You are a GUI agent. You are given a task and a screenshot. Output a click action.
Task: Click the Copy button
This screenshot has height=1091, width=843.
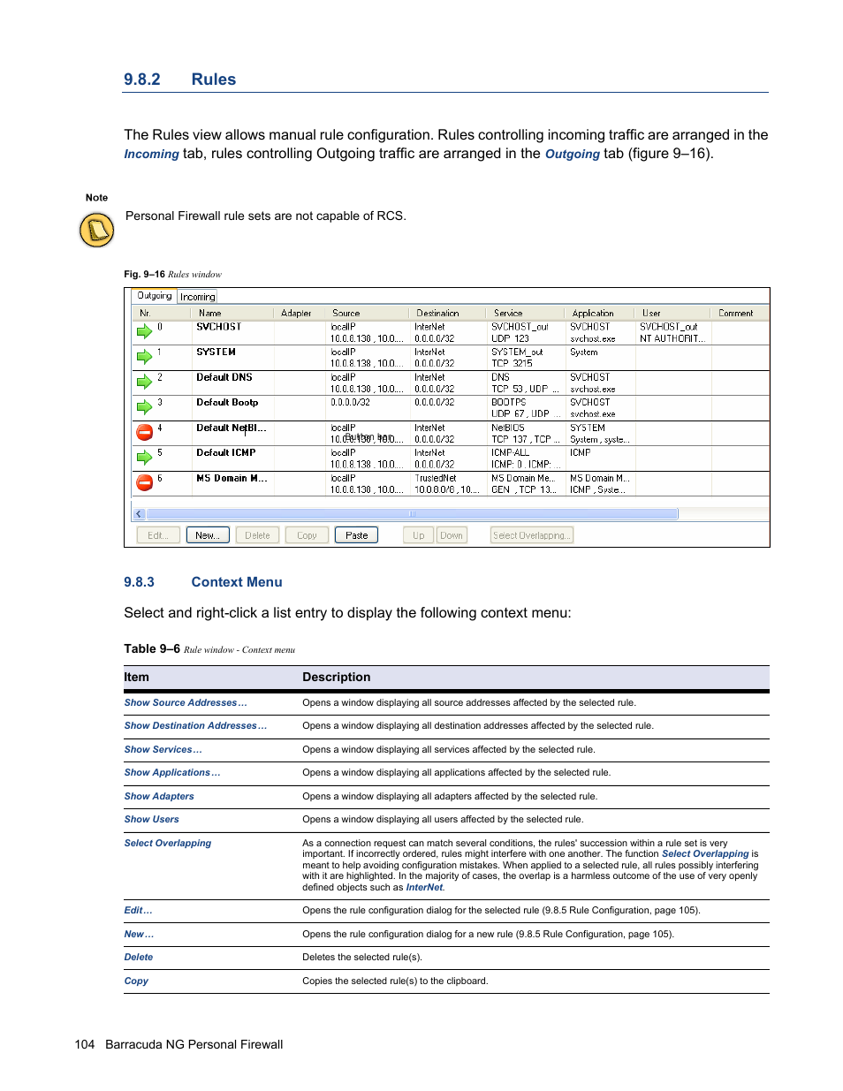(x=307, y=535)
